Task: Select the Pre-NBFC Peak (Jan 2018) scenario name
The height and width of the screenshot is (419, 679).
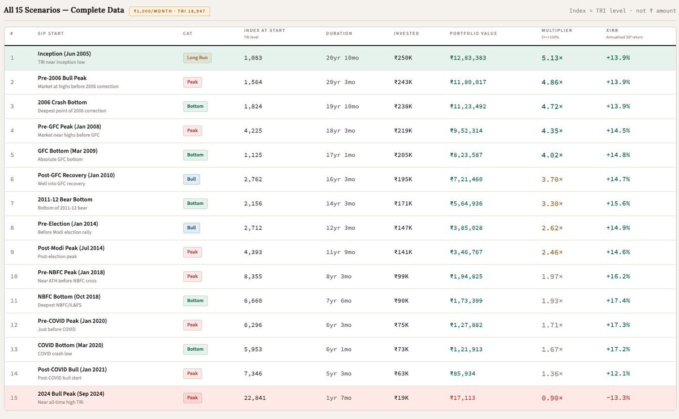Action: coord(71,273)
